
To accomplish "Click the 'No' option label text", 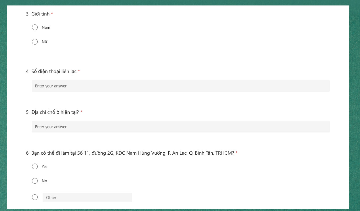I will coord(44,181).
